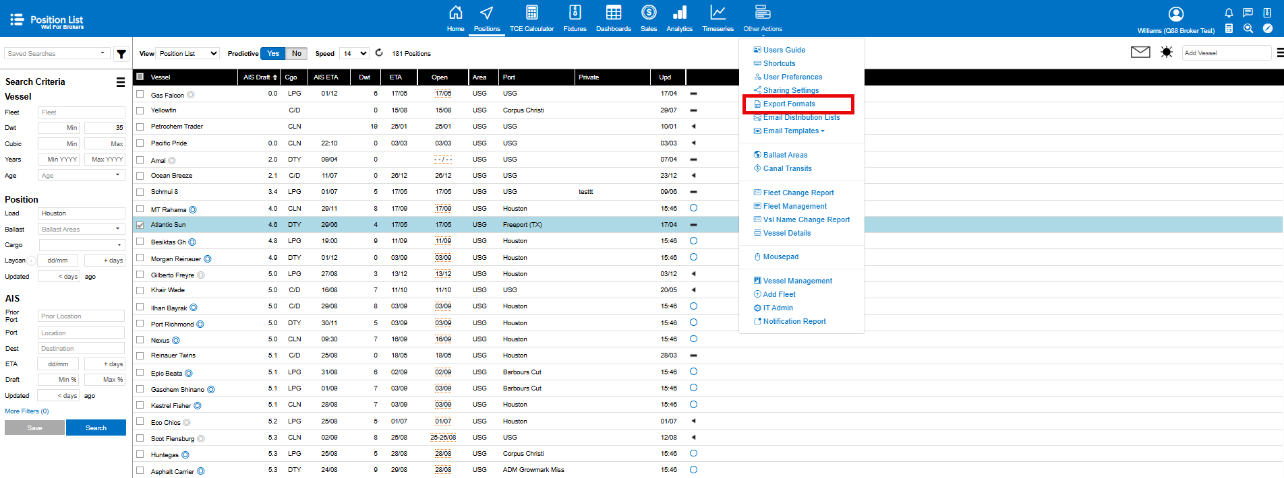This screenshot has height=478, width=1284.
Task: Click the refresh icon next to Speed
Action: (x=379, y=53)
